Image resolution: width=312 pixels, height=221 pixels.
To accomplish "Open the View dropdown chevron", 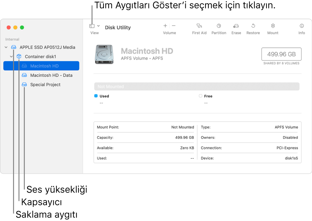I will [x=98, y=26].
